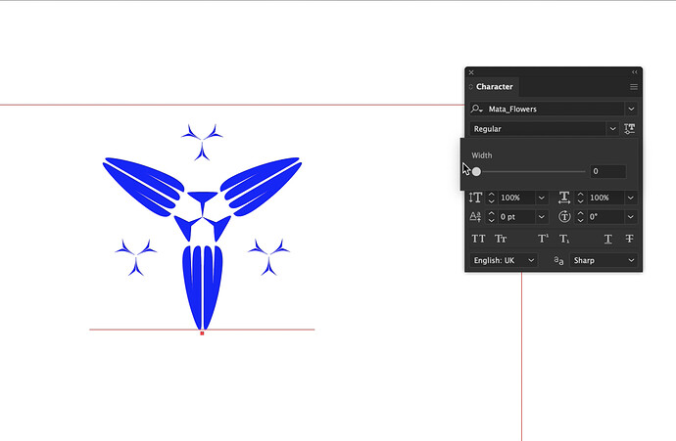
Task: Click the 0° rotation value field
Action: (605, 217)
